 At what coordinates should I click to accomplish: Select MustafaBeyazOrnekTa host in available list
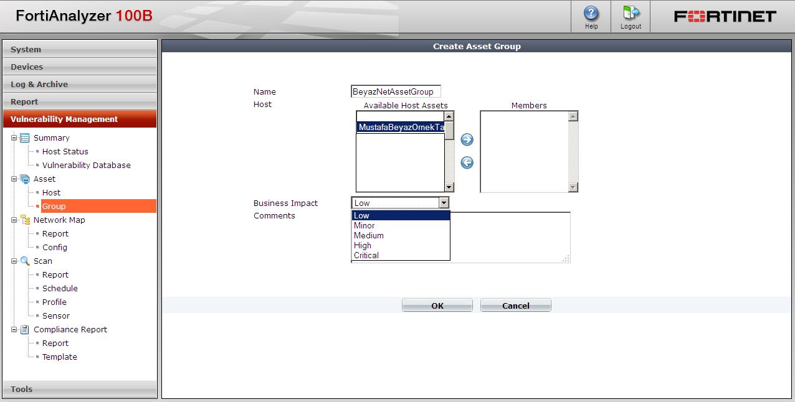tap(401, 128)
